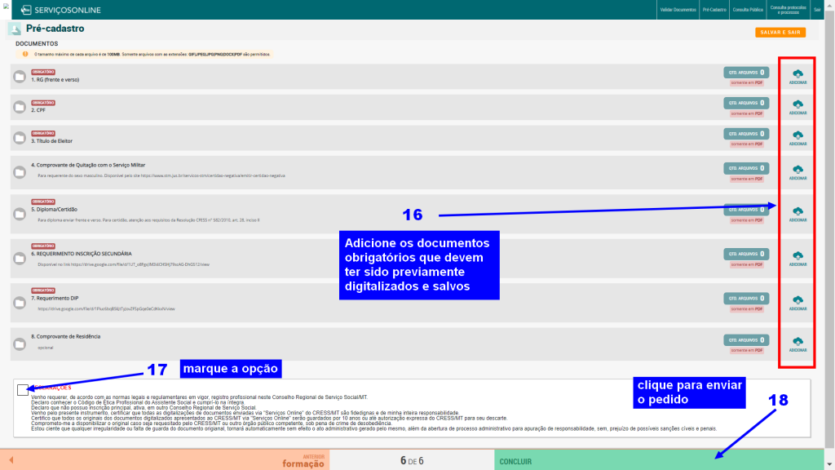Click the Salvar e Sair button

pyautogui.click(x=780, y=32)
